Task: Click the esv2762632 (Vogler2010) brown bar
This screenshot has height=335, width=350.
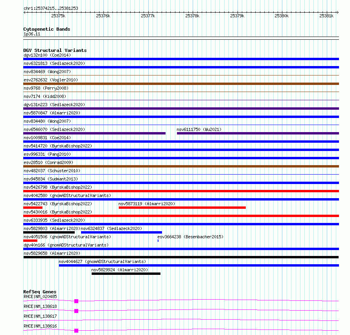Action: click(181, 84)
